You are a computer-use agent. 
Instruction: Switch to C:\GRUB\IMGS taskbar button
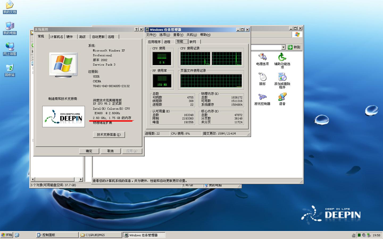101,235
